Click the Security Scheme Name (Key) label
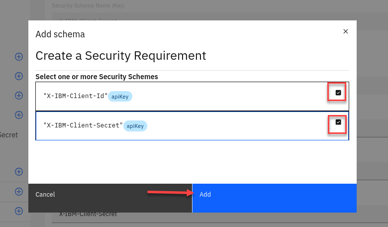This screenshot has width=388, height=227. (88, 5)
